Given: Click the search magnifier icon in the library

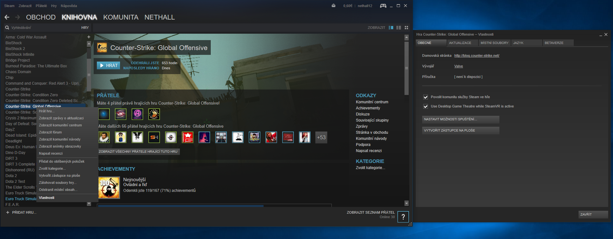Looking at the screenshot, I should [7, 28].
